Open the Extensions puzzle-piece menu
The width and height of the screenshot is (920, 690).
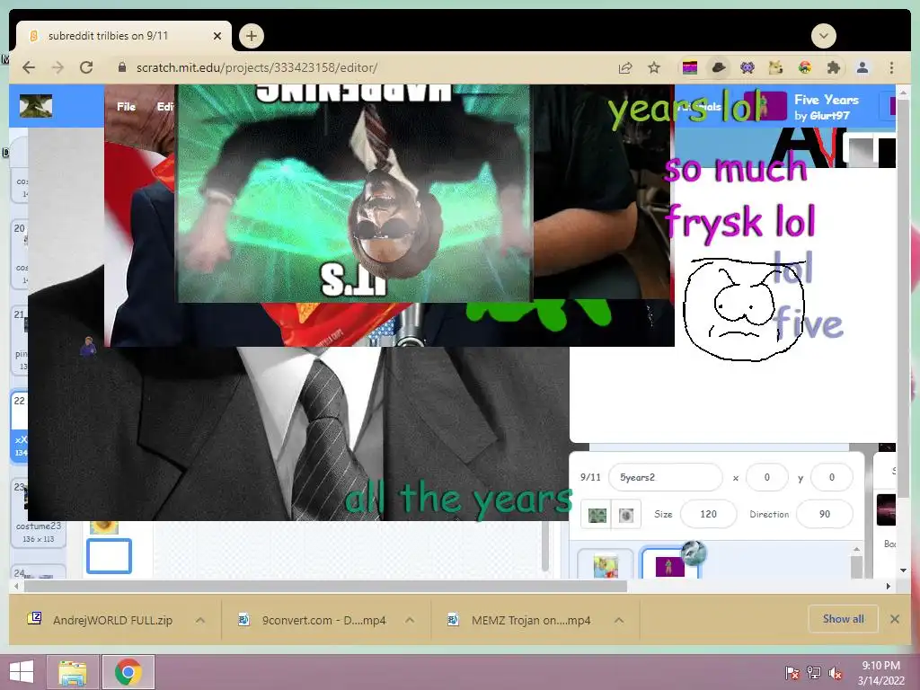click(x=833, y=68)
